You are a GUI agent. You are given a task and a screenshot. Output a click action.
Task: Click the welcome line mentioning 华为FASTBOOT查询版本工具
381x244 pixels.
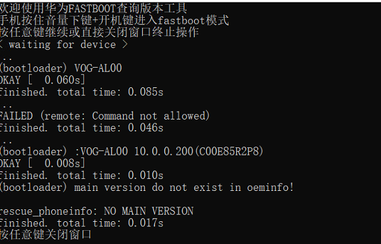pyautogui.click(x=94, y=9)
